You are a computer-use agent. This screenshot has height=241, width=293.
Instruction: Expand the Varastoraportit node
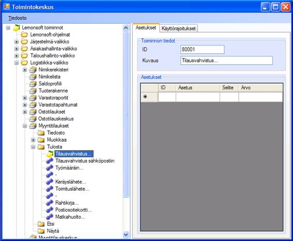coord(25,98)
